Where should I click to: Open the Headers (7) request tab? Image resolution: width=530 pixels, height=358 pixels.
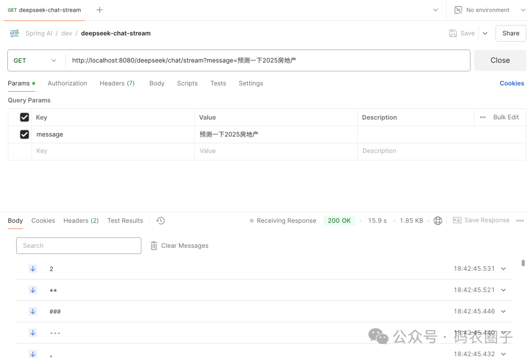117,83
